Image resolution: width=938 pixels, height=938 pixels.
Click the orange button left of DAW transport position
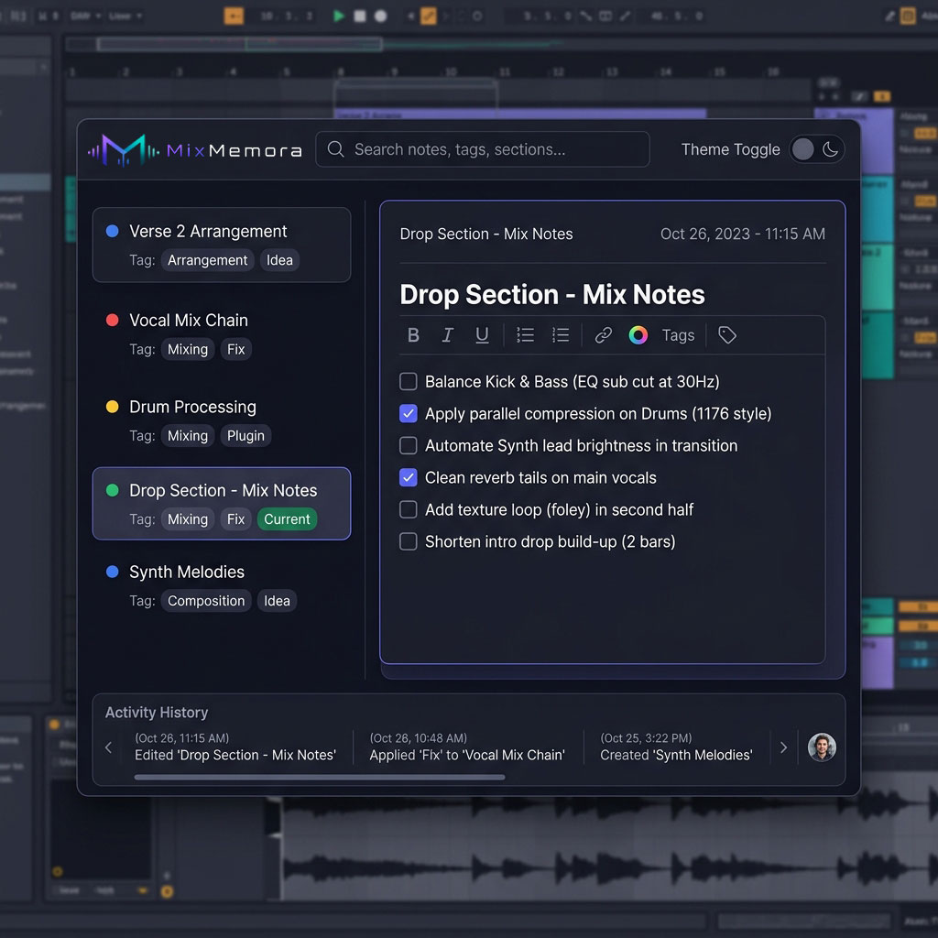click(x=234, y=16)
